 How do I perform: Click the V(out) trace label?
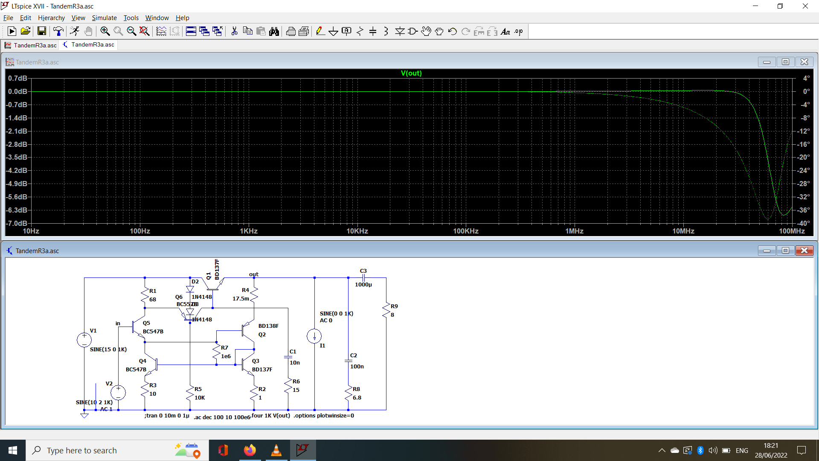[x=411, y=73]
